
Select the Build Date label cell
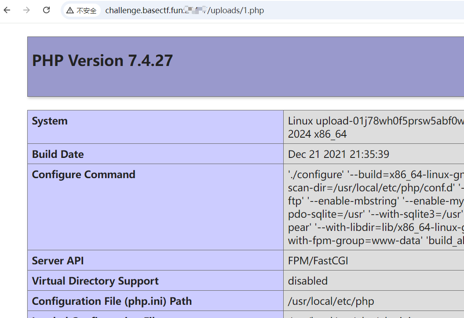pos(58,154)
